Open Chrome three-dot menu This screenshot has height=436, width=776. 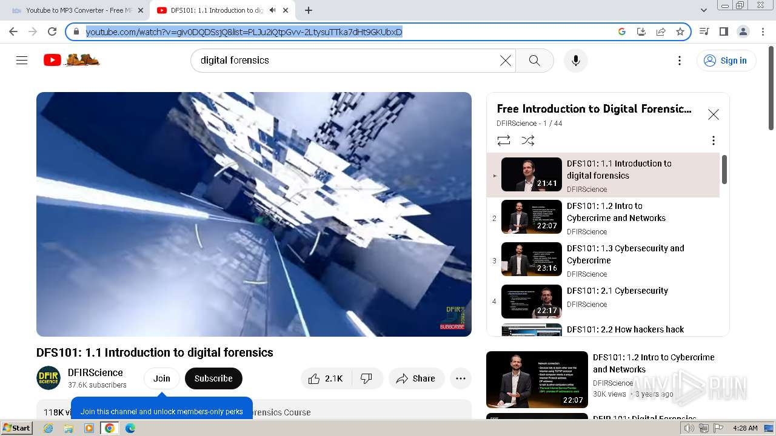click(x=763, y=31)
